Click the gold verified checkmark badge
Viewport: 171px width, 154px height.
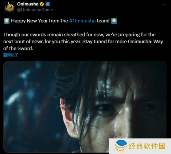[x=42, y=4]
